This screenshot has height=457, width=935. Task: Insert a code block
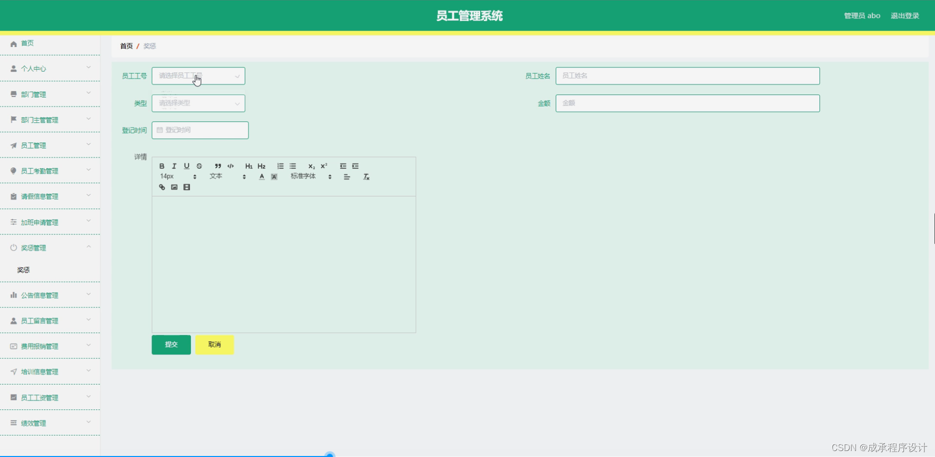pos(230,166)
